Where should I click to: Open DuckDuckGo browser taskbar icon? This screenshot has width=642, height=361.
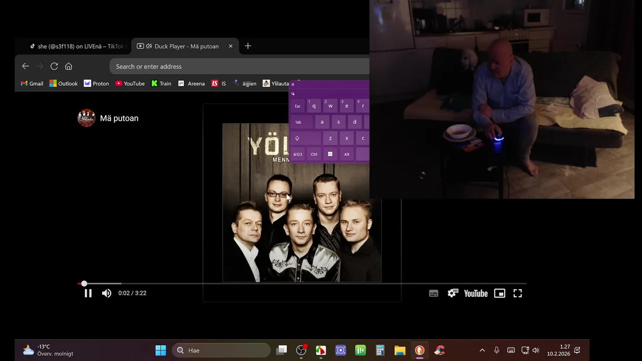pos(420,350)
